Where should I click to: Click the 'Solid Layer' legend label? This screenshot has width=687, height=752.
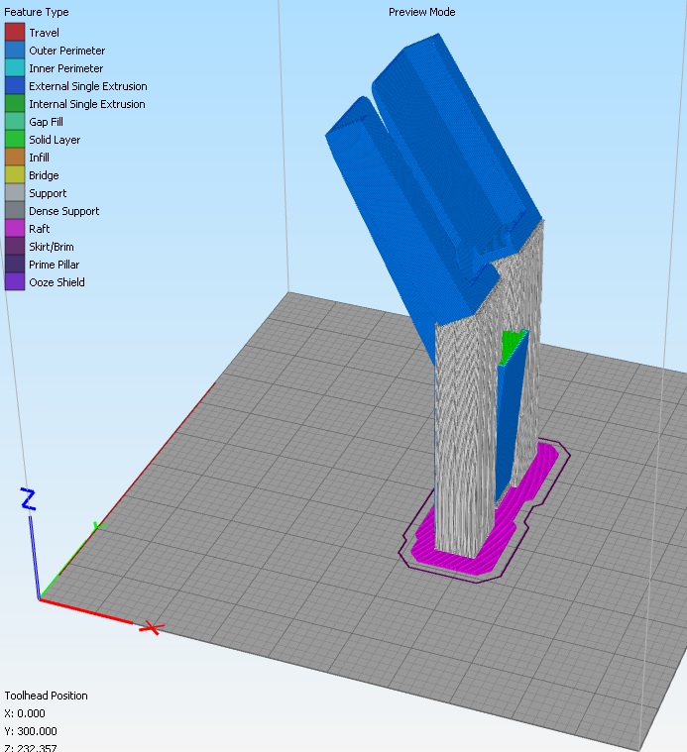tap(55, 140)
